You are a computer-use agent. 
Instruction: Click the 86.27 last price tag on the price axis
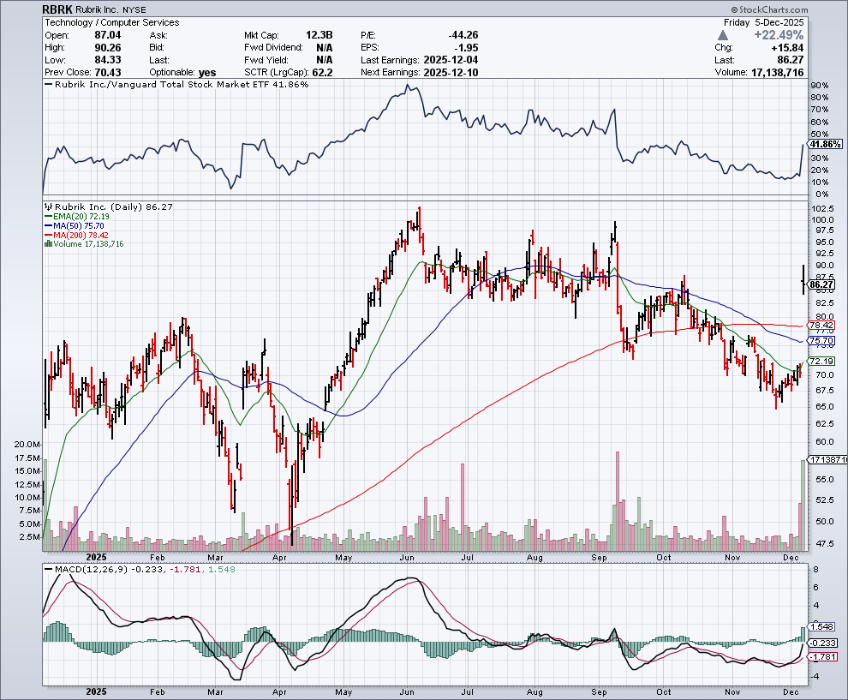821,284
